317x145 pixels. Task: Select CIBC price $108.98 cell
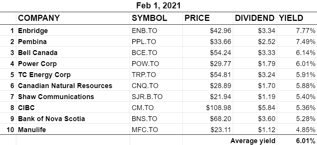pos(208,107)
